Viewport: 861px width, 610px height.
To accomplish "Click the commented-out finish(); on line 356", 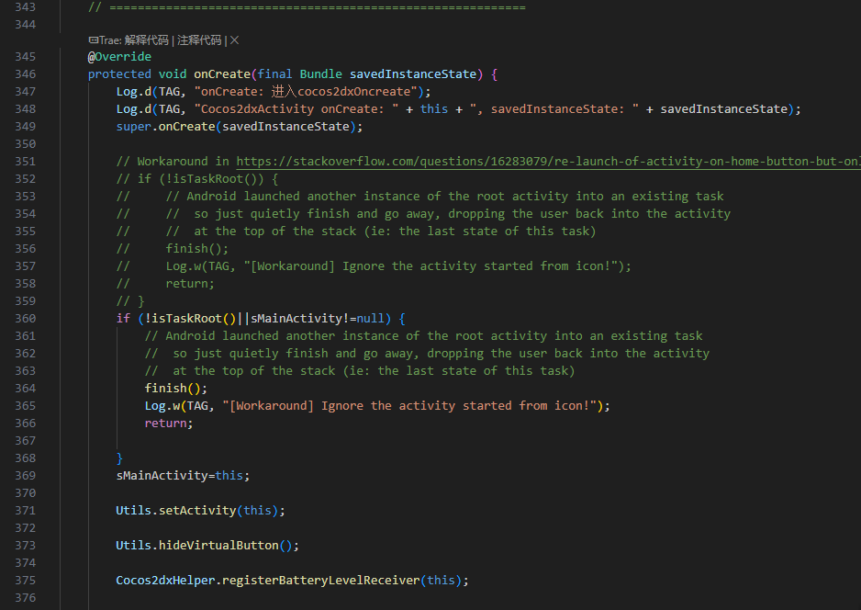I will point(197,248).
